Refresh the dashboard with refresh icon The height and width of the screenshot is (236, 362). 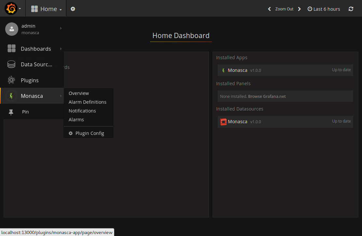click(x=351, y=9)
